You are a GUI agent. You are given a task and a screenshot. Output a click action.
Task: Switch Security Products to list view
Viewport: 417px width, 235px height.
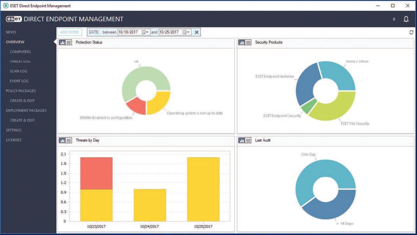point(248,42)
